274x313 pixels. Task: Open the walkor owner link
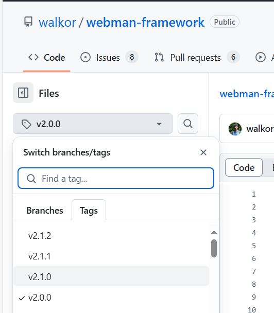(x=57, y=22)
